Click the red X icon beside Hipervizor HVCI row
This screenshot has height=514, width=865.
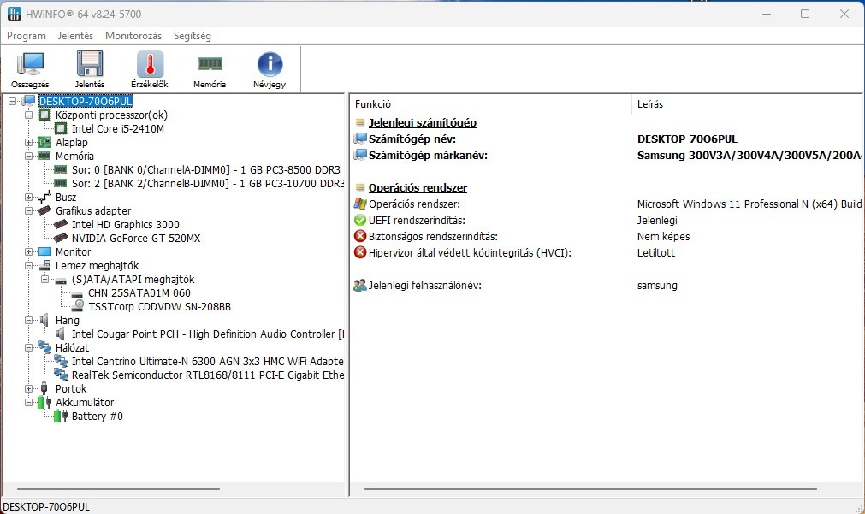pos(360,252)
